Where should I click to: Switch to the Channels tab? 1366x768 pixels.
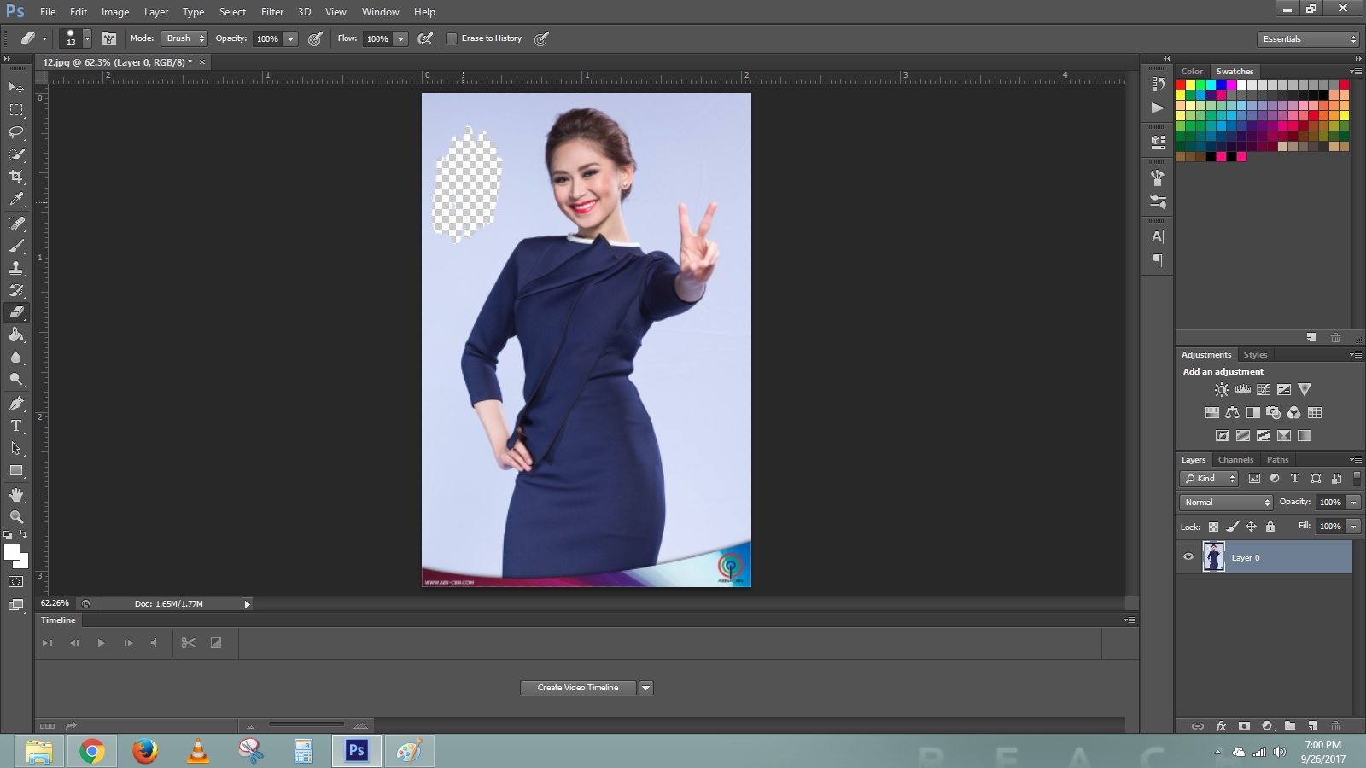[1235, 460]
